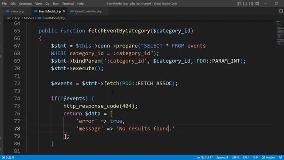The width and height of the screenshot is (284, 160).
Task: Change indentation via Spaces: 4
Action: click(x=222, y=157)
